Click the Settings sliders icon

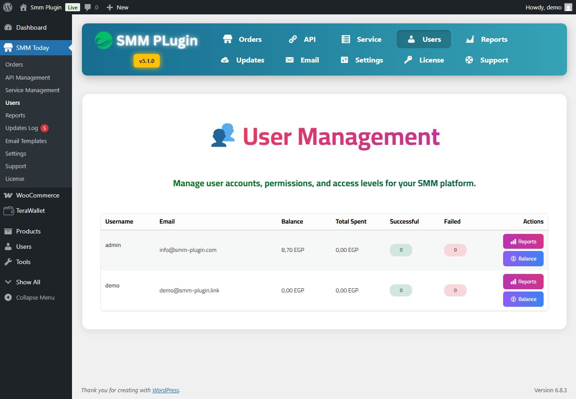pos(345,60)
